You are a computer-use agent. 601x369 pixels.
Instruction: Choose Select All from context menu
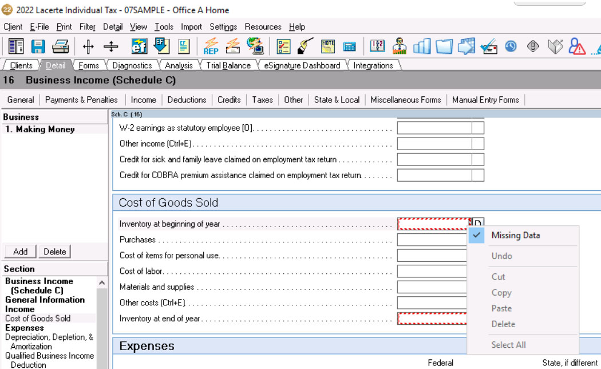coord(509,344)
